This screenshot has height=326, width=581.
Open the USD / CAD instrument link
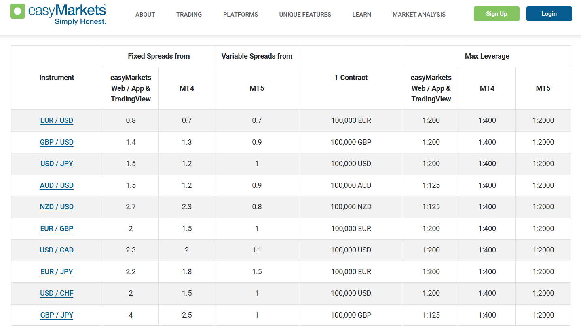point(57,250)
